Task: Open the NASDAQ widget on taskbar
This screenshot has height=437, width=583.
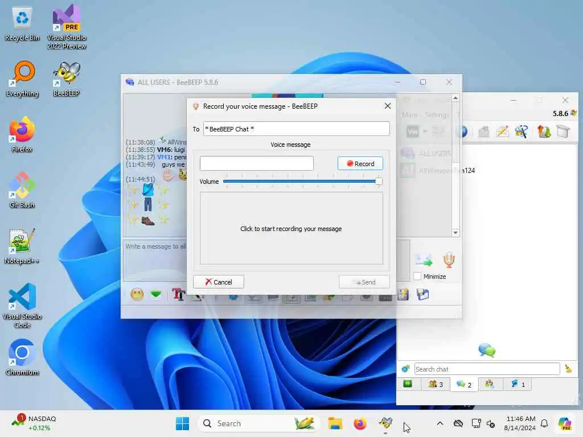Action: pos(34,423)
